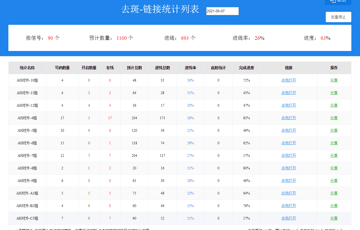Share AH对外-7组 via 分享 link
360x230 pixels.
(334, 156)
